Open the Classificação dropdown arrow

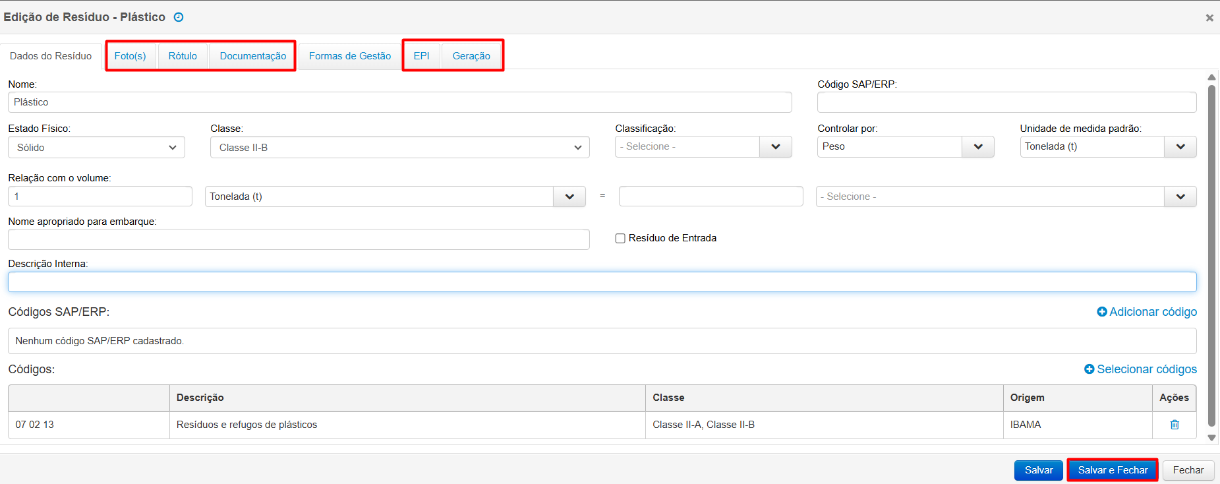click(775, 146)
